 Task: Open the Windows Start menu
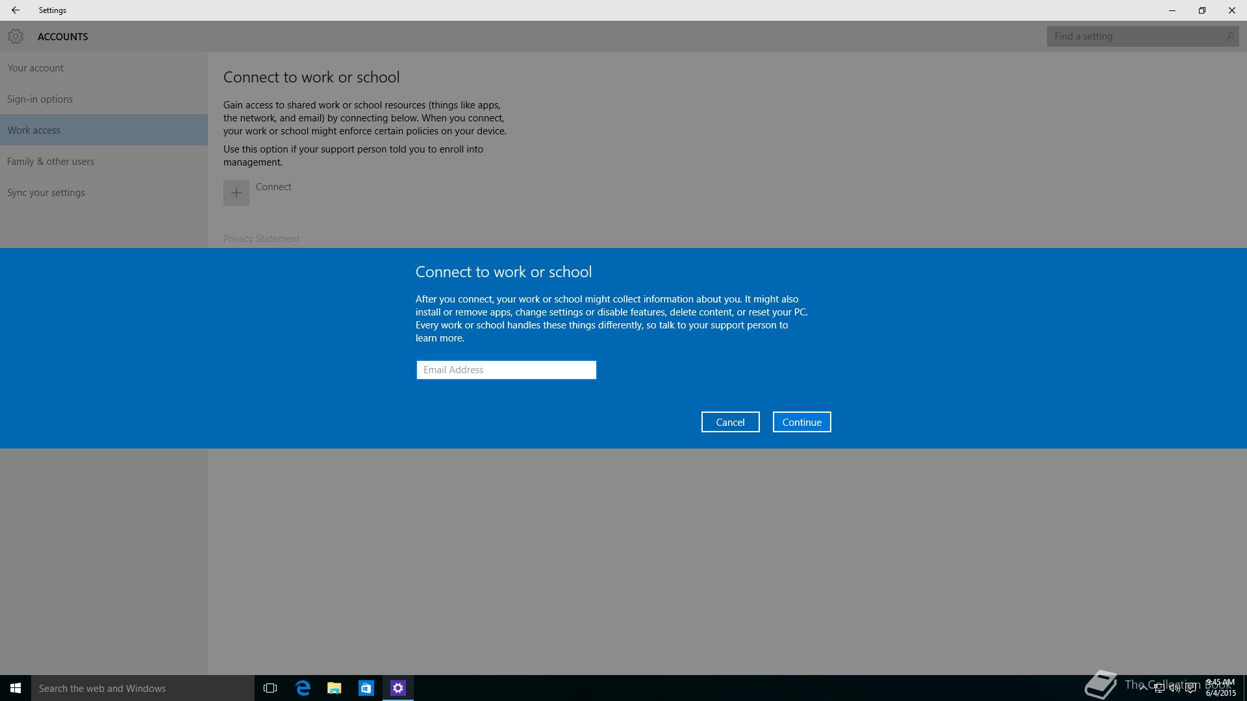(x=16, y=688)
